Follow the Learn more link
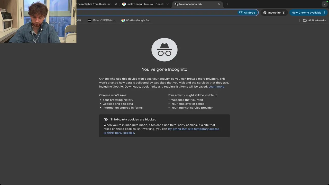The width and height of the screenshot is (329, 185). (216, 87)
